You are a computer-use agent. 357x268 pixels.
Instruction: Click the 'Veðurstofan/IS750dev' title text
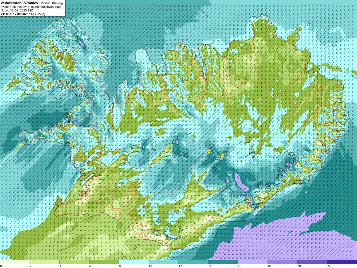click(x=19, y=3)
